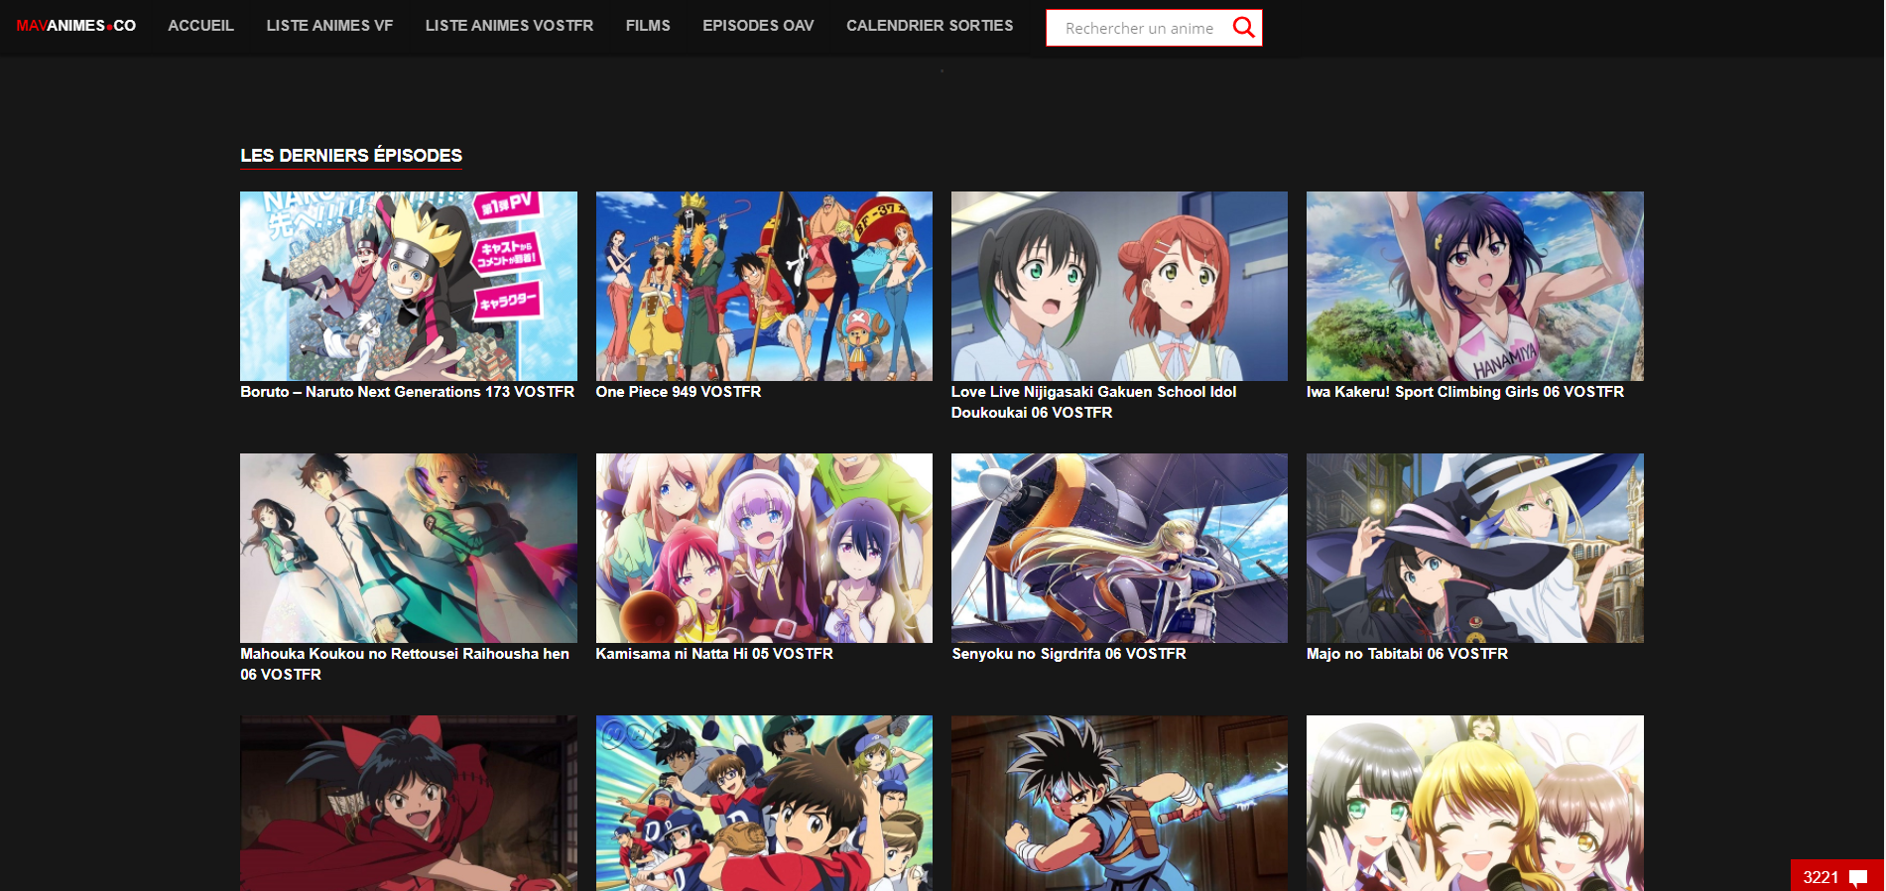Screen dimensions: 1886x891
Task: Click 'Boruto – Naruto Next Generations 173 VOSTFR' title
Action: (407, 392)
